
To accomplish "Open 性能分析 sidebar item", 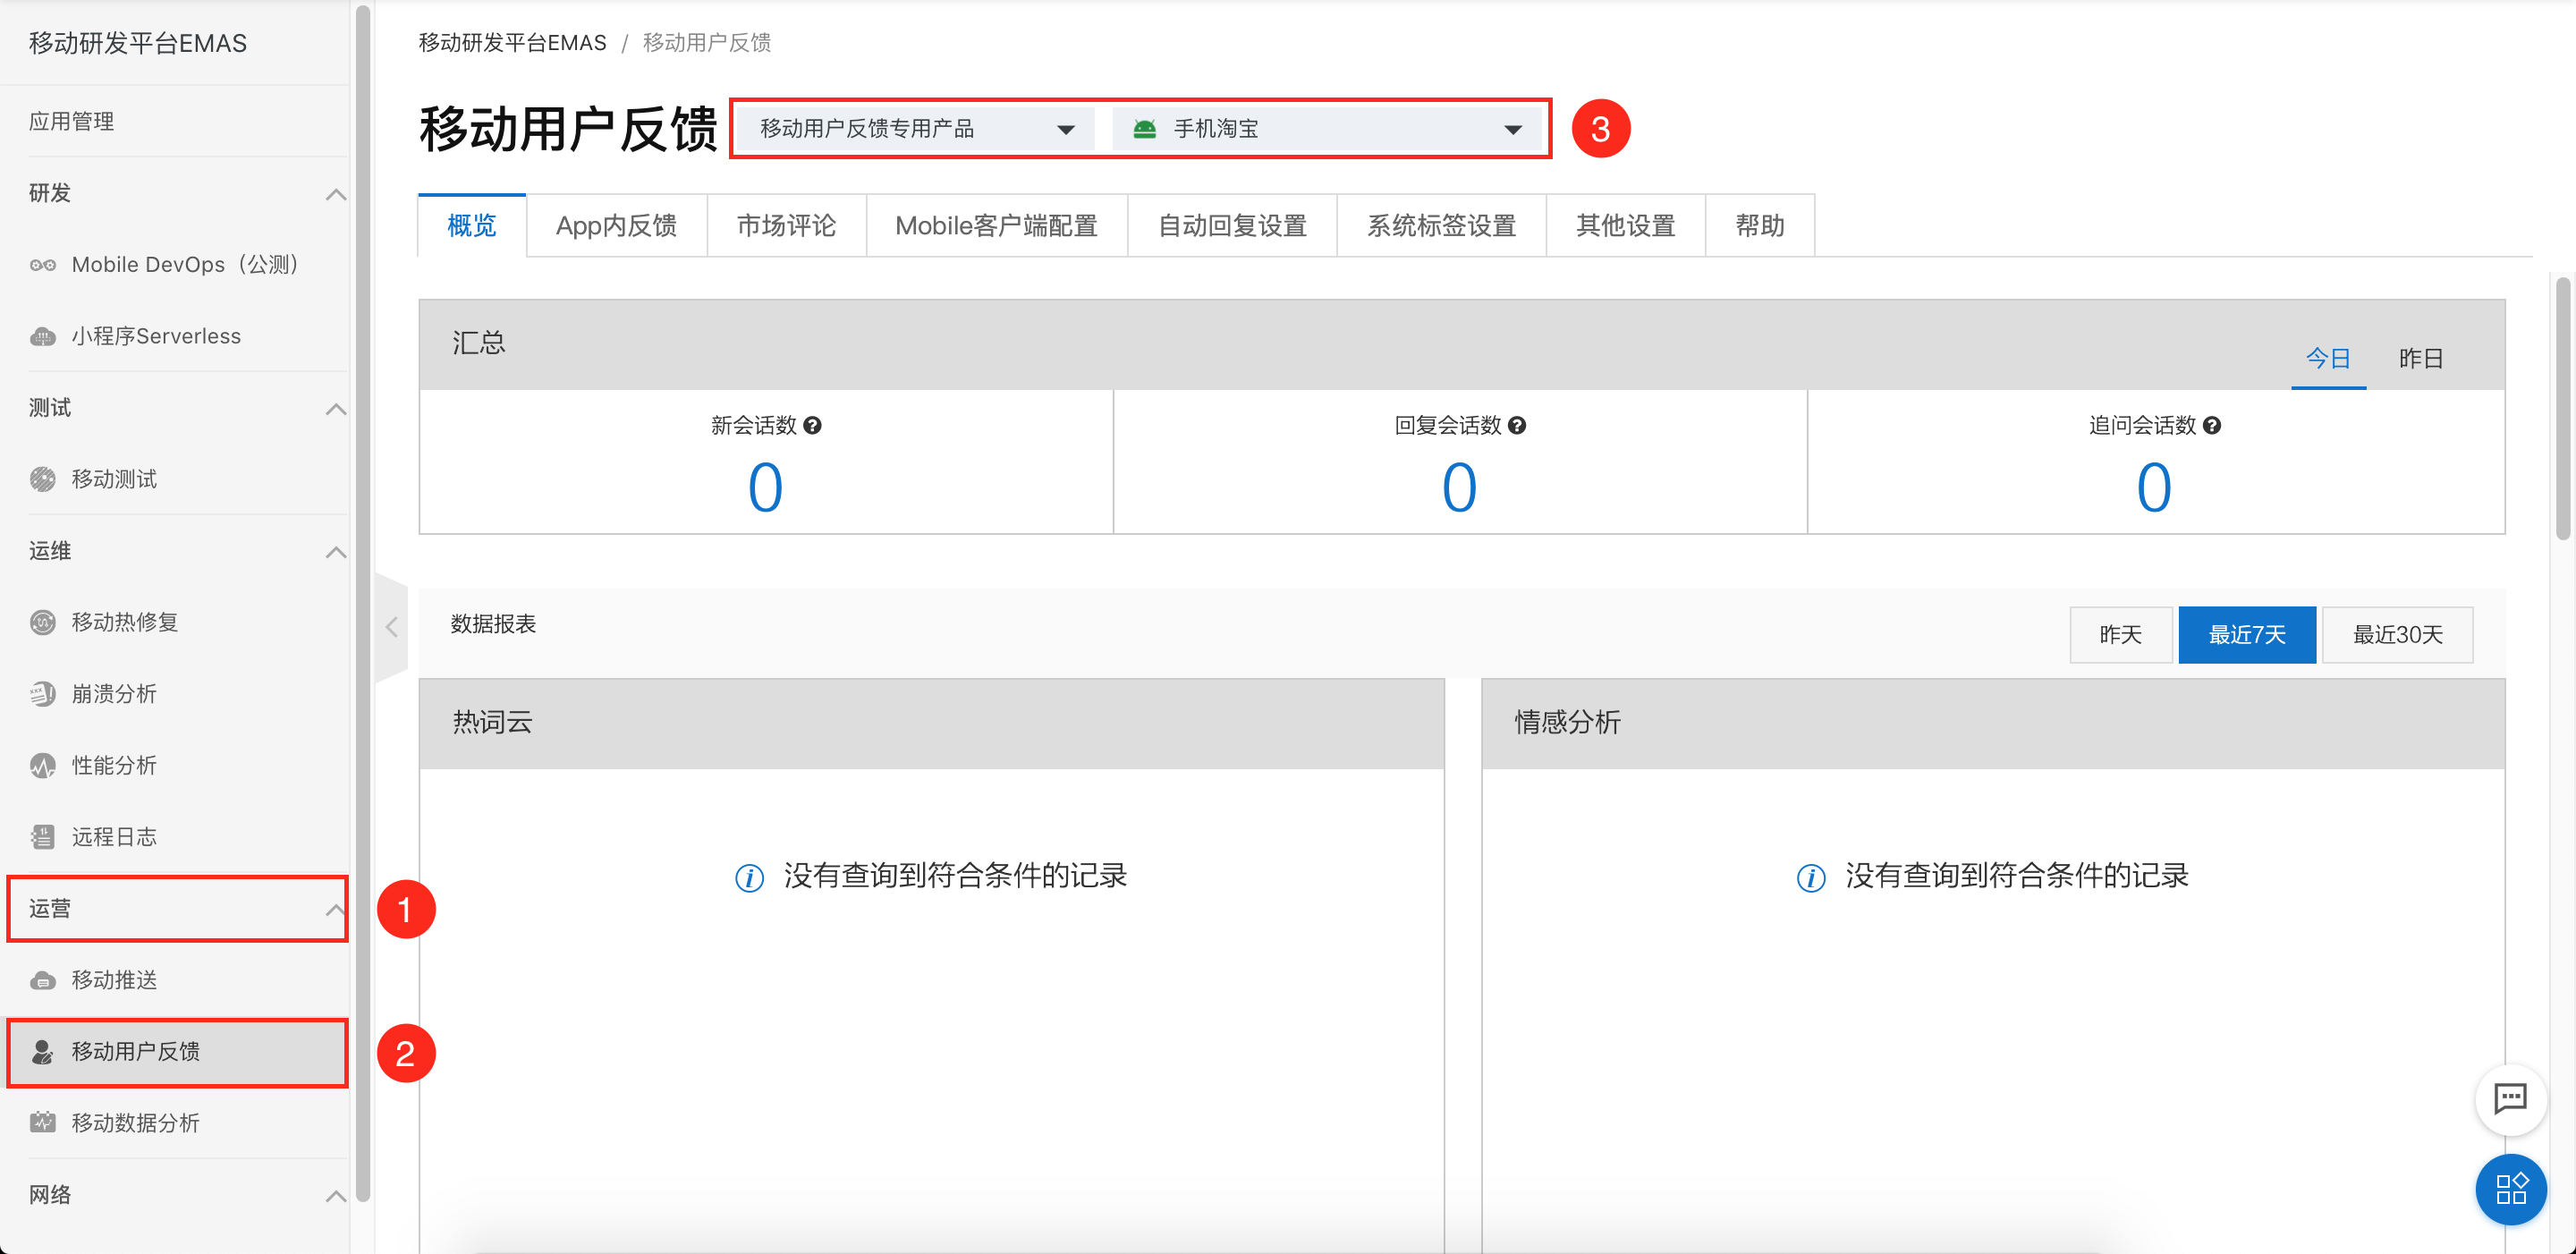I will click(174, 766).
